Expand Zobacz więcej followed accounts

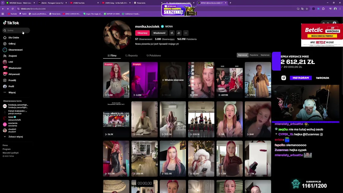pyautogui.click(x=16, y=137)
